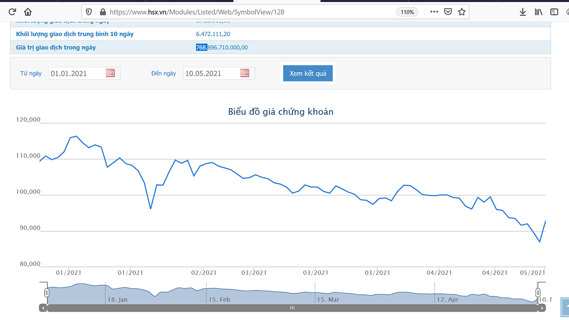569x320 pixels.
Task: Go to the Firefox home page
Action: (x=28, y=12)
